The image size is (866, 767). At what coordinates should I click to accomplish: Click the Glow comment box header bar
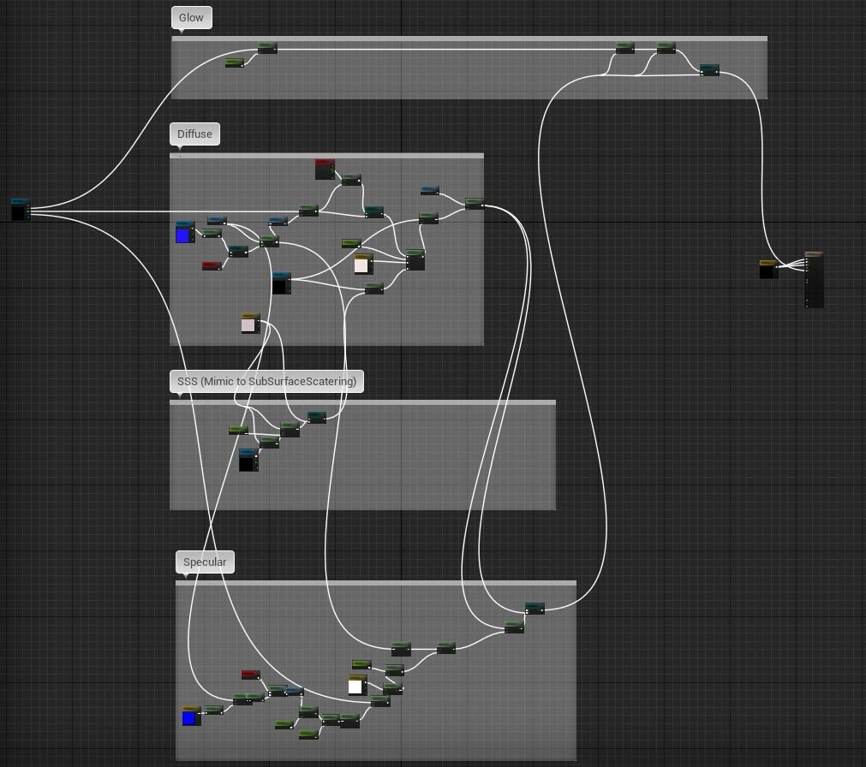(x=469, y=39)
